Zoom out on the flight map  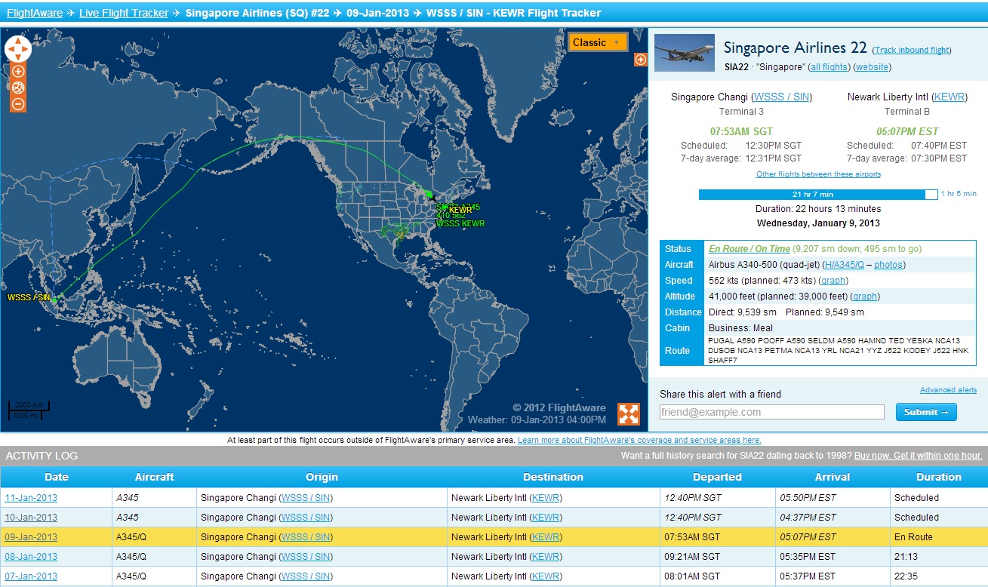[18, 105]
